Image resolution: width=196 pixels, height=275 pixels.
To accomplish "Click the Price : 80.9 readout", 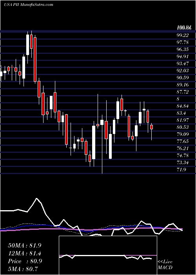I will (25, 261).
